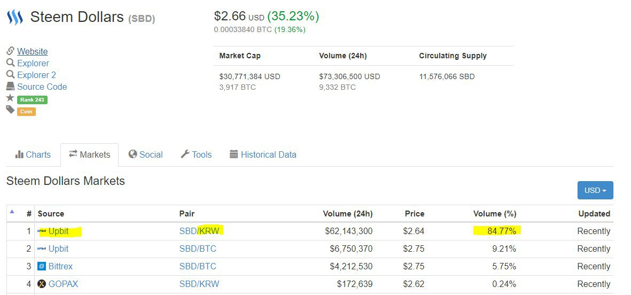Switch to the Social tab
Image resolution: width=631 pixels, height=295 pixels.
pos(146,154)
